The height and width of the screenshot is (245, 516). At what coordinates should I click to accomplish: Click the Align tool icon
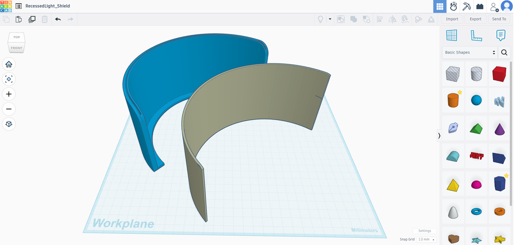click(380, 19)
